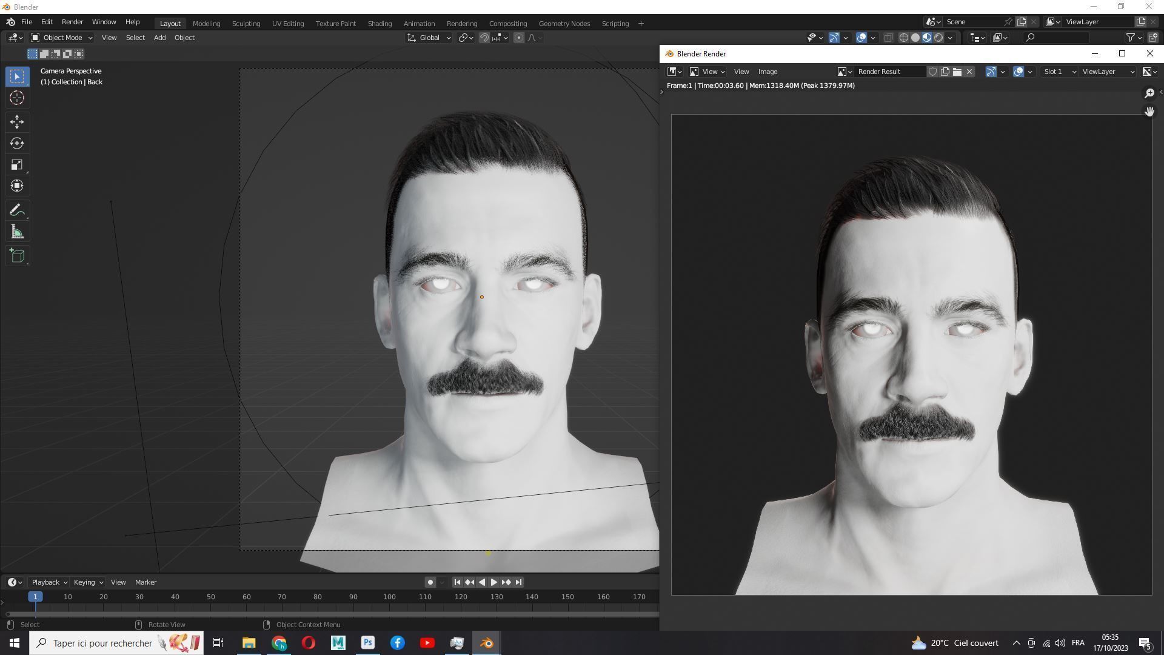Select the set-new selection mode icon
This screenshot has height=655, width=1164.
[33, 54]
